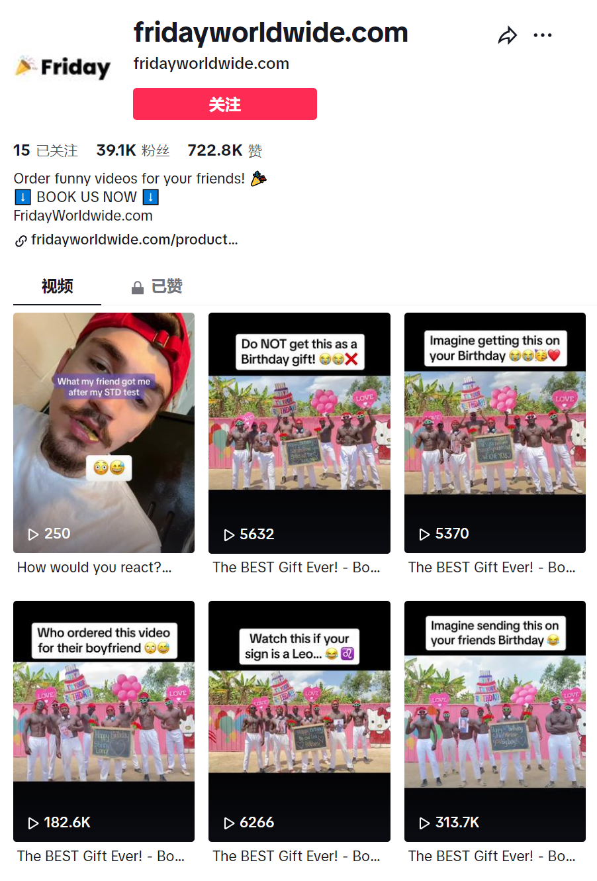
Task: Open 'Imagine getting this' video thumbnail
Action: [495, 433]
